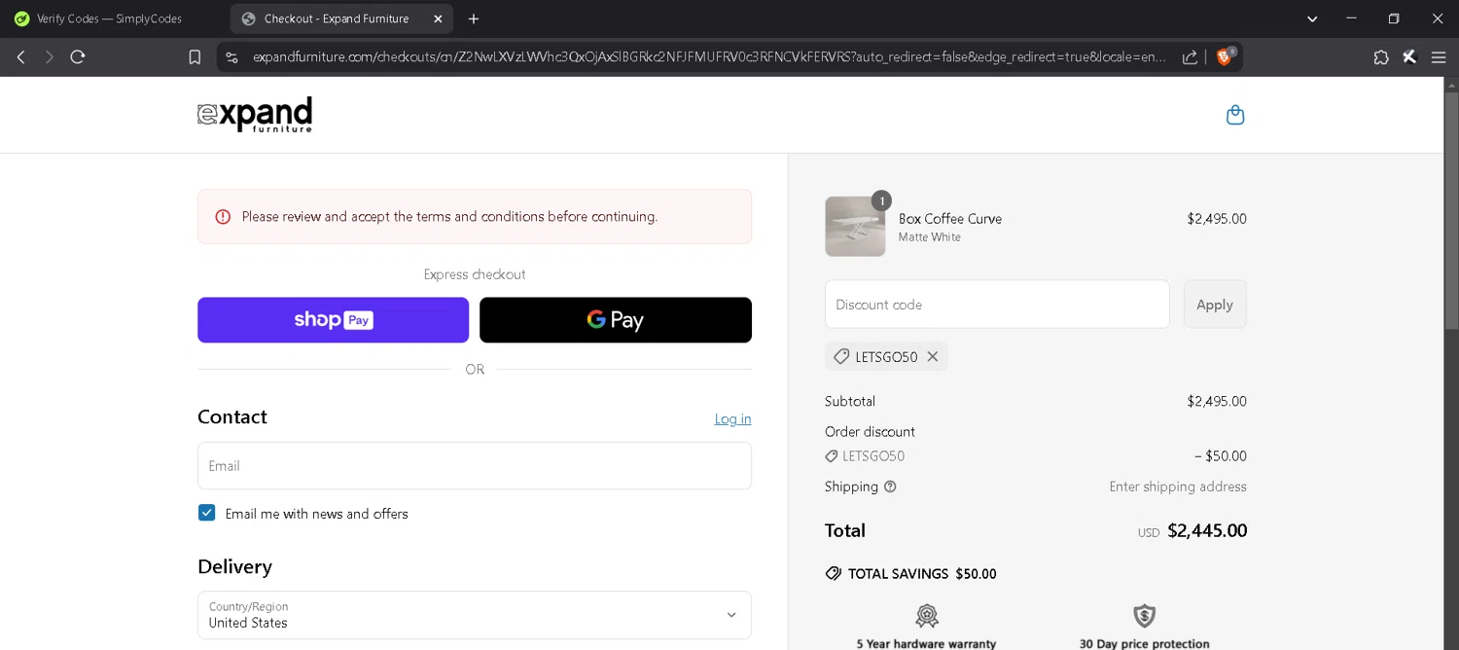
Task: Remove the LETSGO50 discount code tag
Action: [932, 357]
